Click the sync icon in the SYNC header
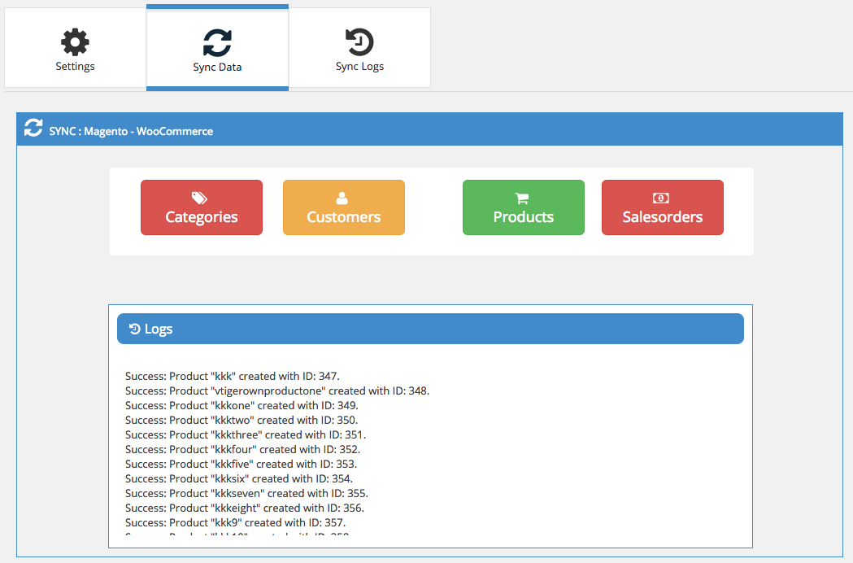Image resolution: width=853 pixels, height=563 pixels. 33,128
